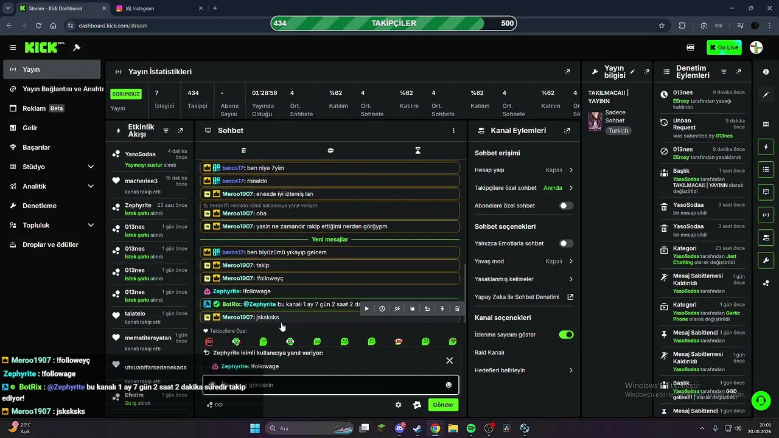Viewport: 779px width, 438px height.
Task: Click the chat bubble icon in the Sohbet toolbar
Action: click(x=330, y=150)
